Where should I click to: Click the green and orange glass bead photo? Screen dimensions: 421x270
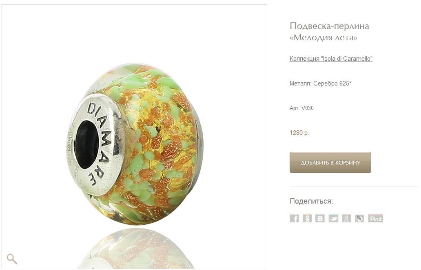pos(134,145)
